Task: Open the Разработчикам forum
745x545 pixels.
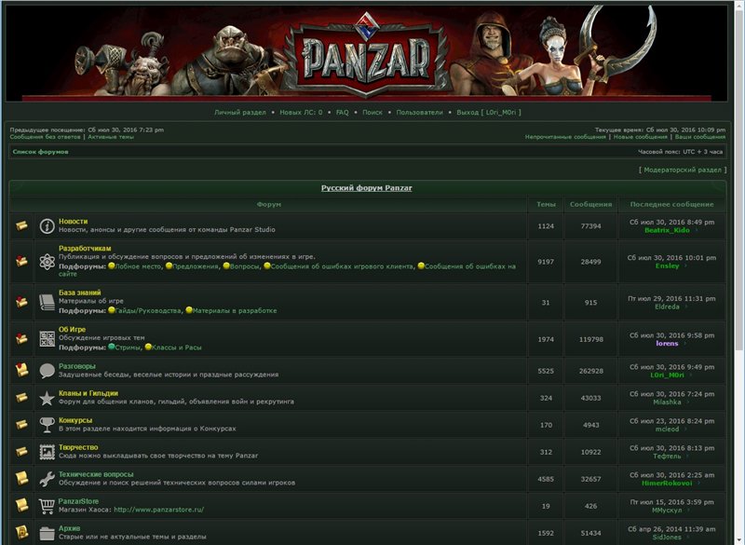Action: pos(85,249)
